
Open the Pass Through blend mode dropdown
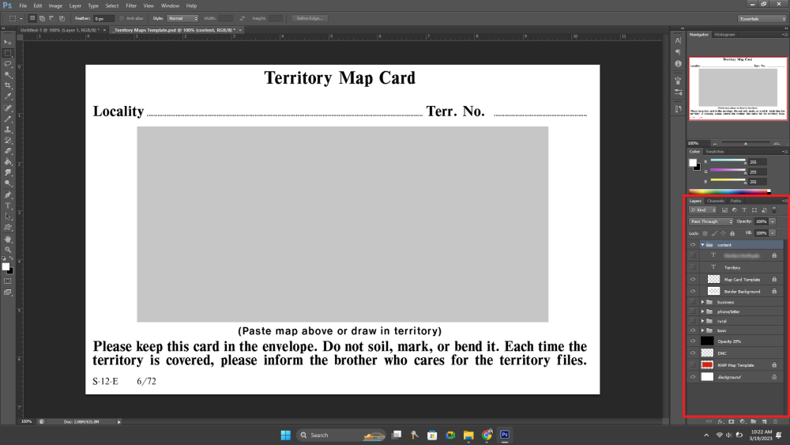[710, 221]
